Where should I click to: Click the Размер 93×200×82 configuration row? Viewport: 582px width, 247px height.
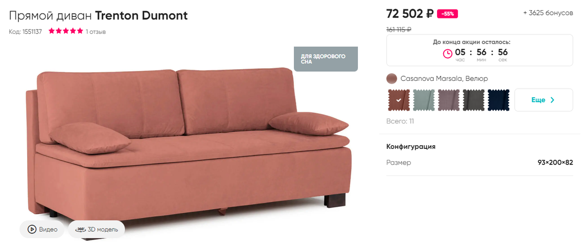[480, 163]
